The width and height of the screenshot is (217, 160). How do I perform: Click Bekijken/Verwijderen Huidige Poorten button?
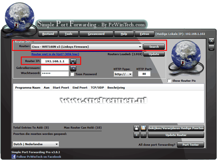pyautogui.click(x=176, y=128)
